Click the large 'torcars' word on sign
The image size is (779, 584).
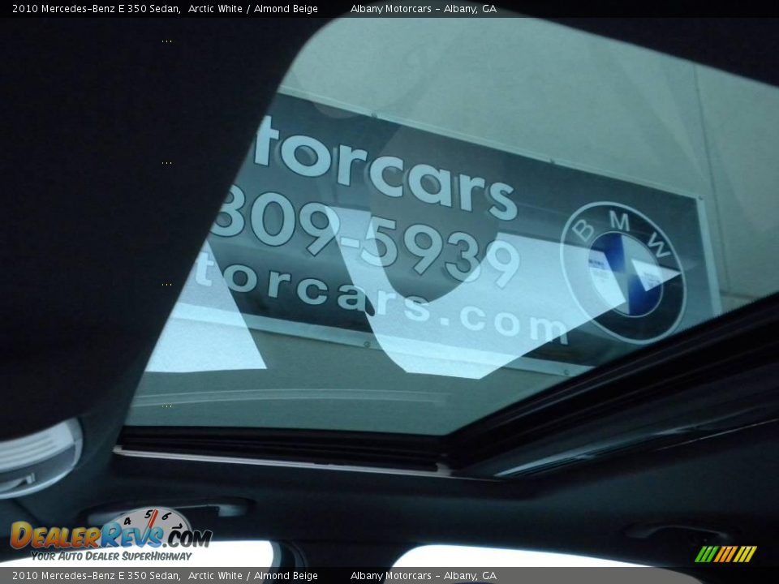click(385, 166)
